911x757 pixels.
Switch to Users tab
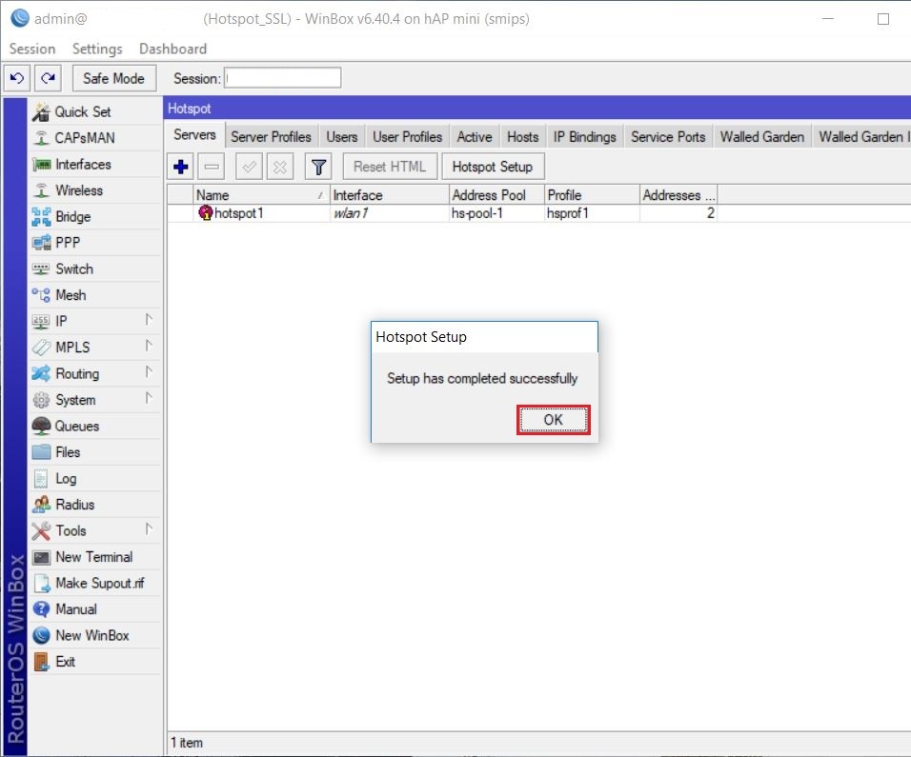(341, 137)
